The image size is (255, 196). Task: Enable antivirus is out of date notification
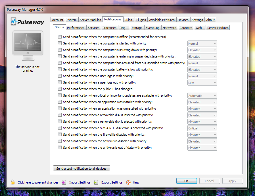click(x=60, y=147)
